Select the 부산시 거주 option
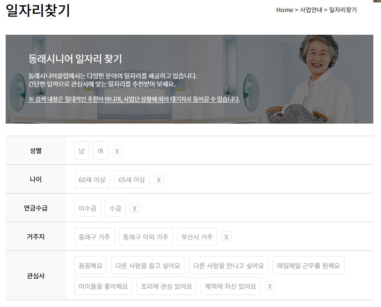This screenshot has width=381, height=307. (x=197, y=237)
